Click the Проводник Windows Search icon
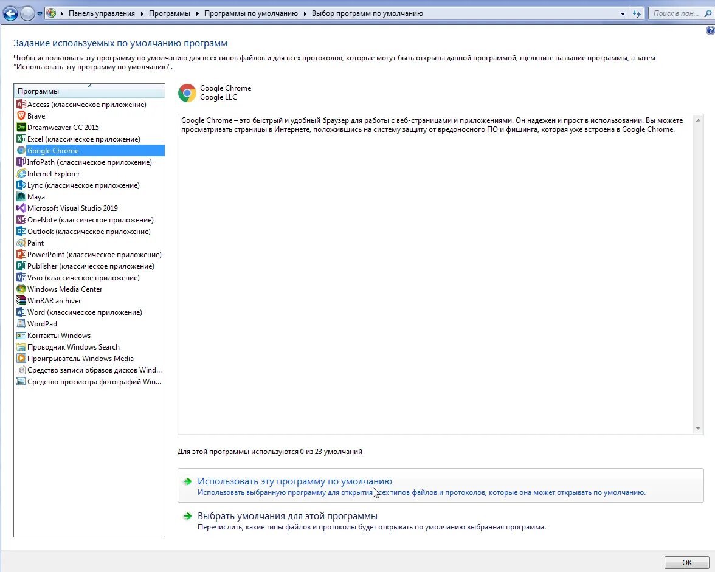This screenshot has height=572, width=715. (21, 347)
